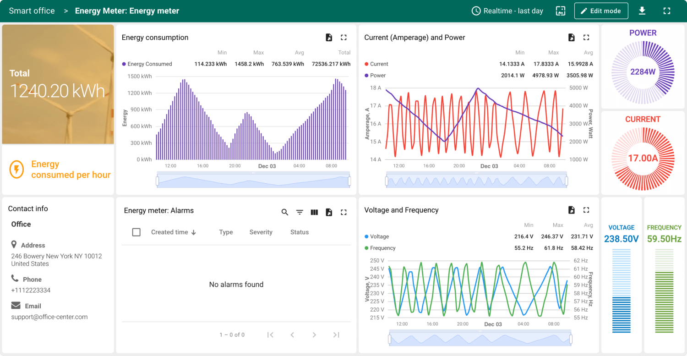Click the Phone handset icon
This screenshot has height=356, width=687.
[x=15, y=279]
